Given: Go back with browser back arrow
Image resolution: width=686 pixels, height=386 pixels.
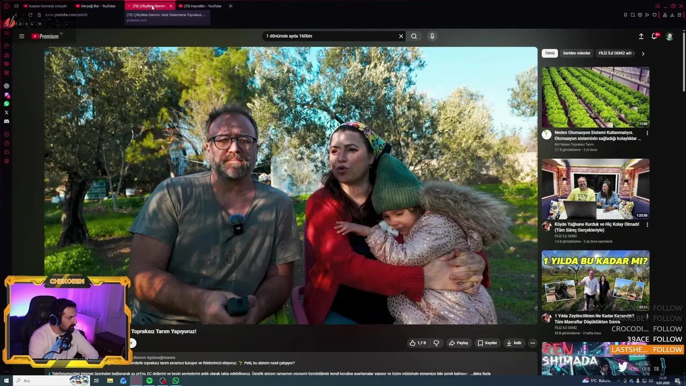Looking at the screenshot, I should pyautogui.click(x=17, y=15).
